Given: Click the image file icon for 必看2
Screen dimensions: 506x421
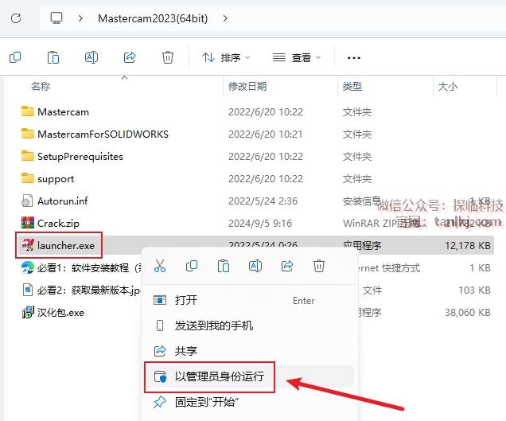Looking at the screenshot, I should click(x=27, y=290).
